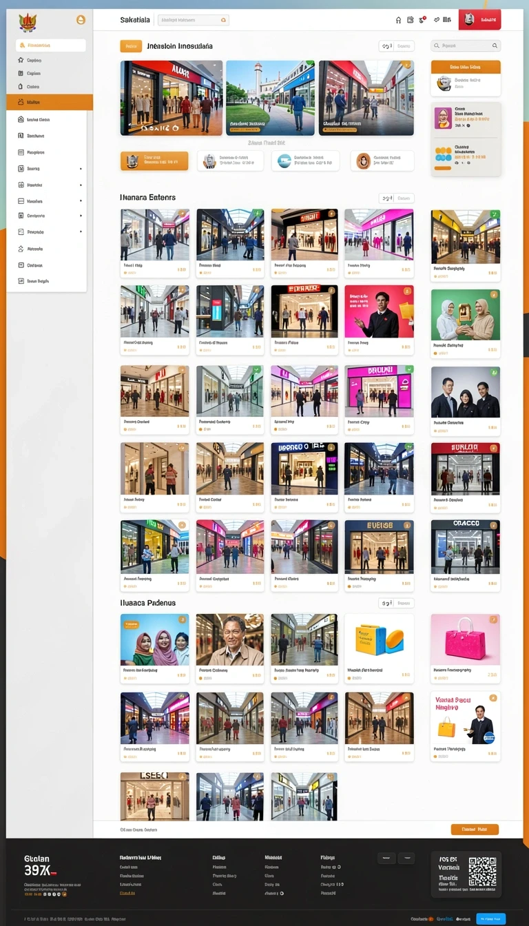Open the thumbnail of three people in black suits
The image size is (529, 926).
click(466, 392)
